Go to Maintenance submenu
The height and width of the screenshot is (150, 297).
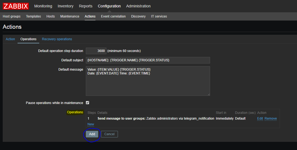(70, 16)
